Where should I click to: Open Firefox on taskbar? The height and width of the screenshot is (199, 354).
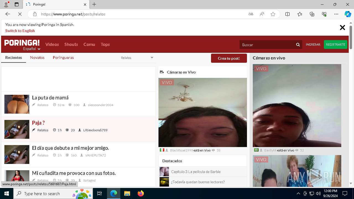tap(140, 193)
